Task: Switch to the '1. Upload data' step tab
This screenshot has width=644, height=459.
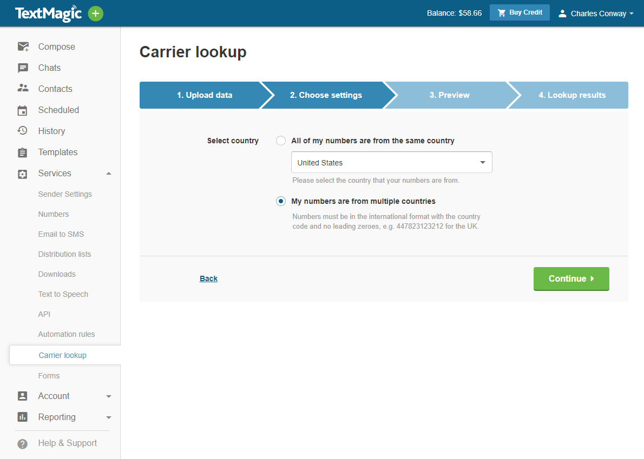Action: point(205,95)
